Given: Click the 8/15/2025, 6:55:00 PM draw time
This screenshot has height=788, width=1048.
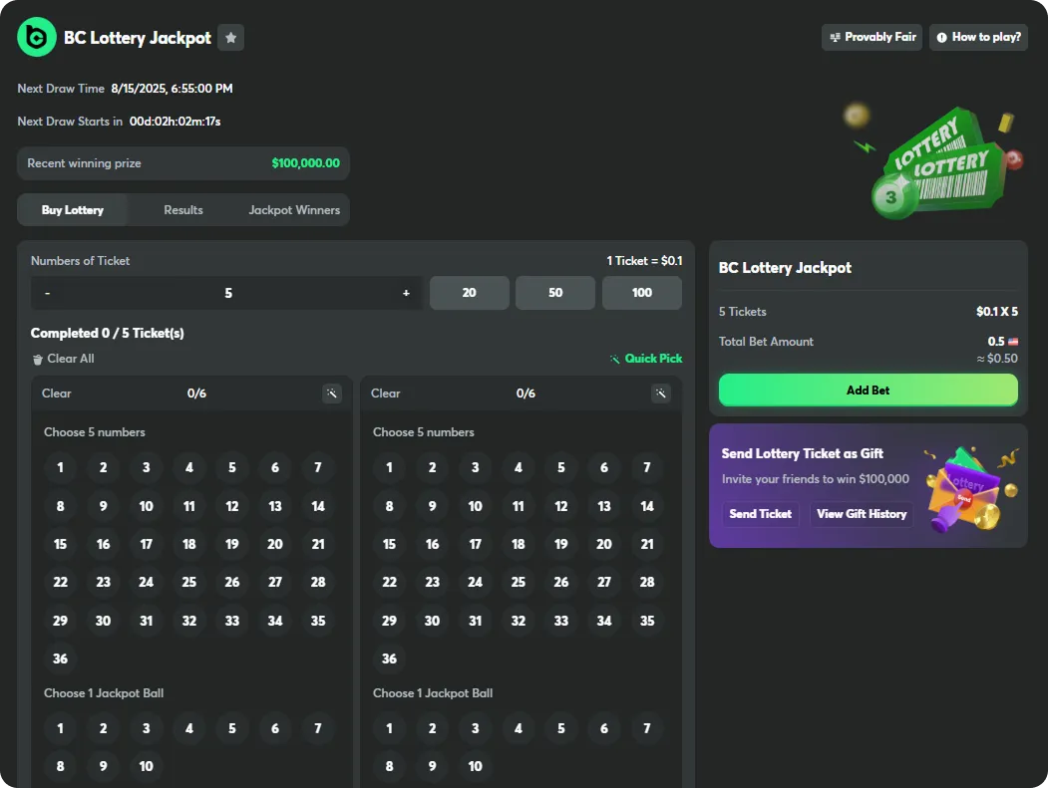Looking at the screenshot, I should coord(172,88).
